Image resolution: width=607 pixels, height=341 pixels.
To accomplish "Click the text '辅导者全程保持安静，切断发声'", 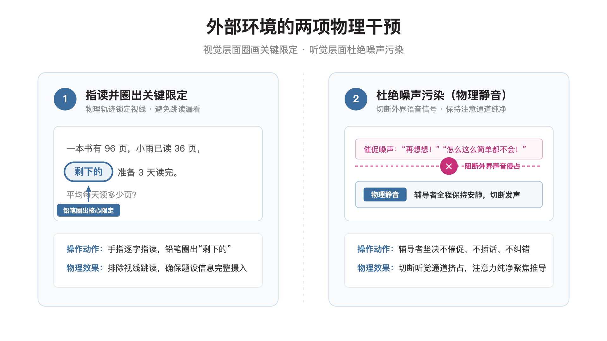I will [467, 195].
